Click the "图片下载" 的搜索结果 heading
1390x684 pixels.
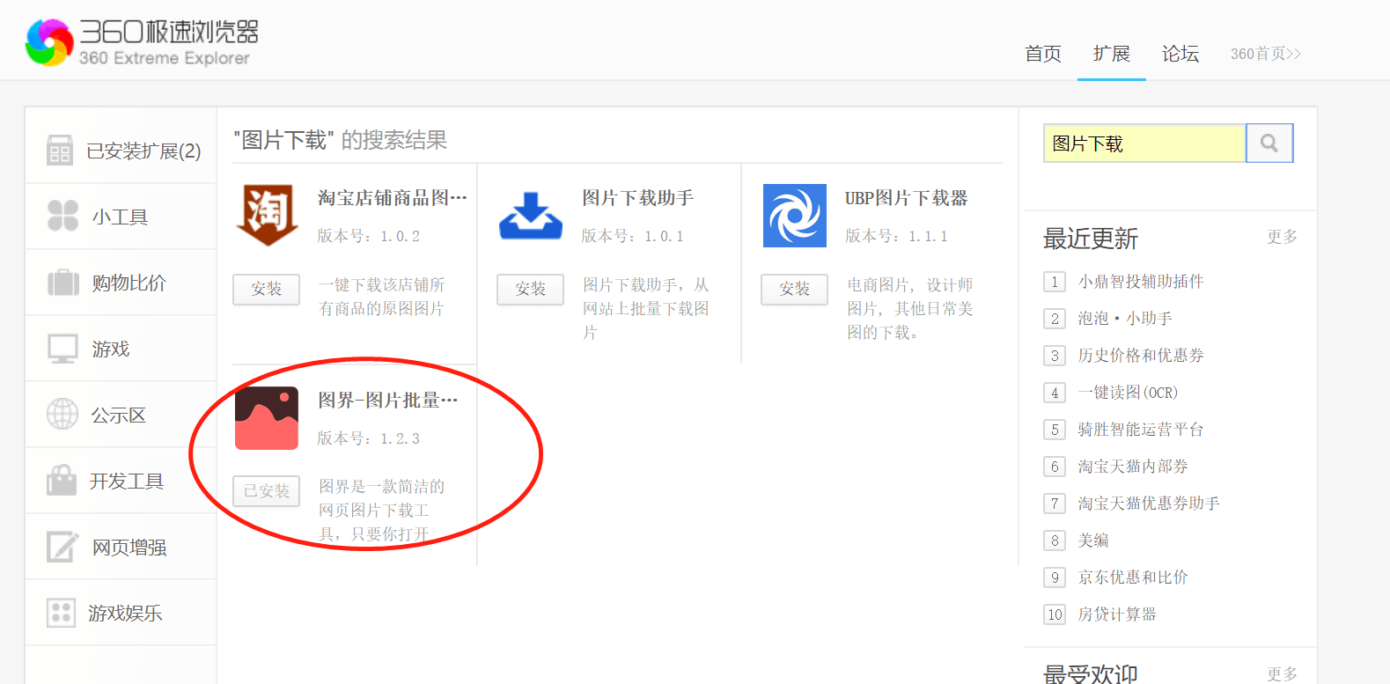[x=340, y=140]
